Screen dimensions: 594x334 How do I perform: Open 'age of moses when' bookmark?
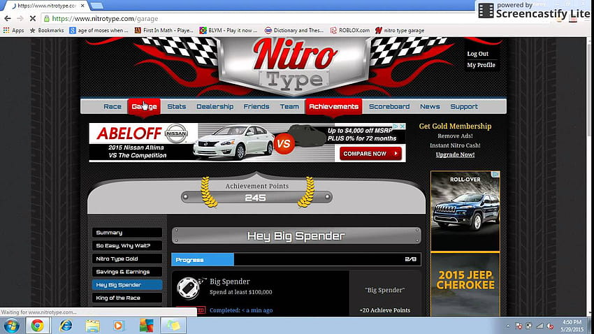point(99,30)
